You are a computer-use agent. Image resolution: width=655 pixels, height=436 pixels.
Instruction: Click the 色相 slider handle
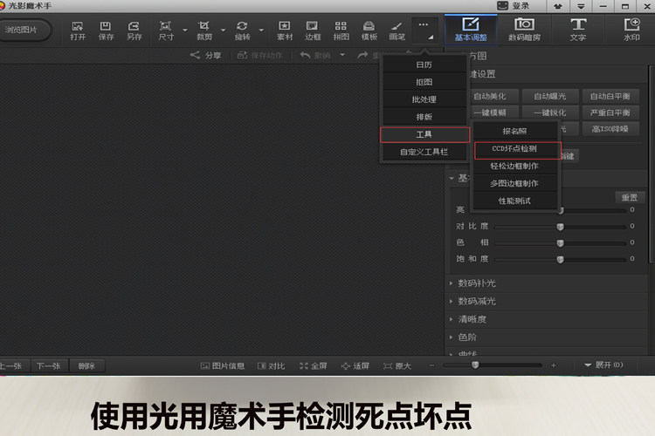point(560,242)
